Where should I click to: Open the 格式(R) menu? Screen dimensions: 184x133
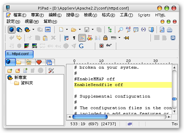pyautogui.click(x=108, y=15)
